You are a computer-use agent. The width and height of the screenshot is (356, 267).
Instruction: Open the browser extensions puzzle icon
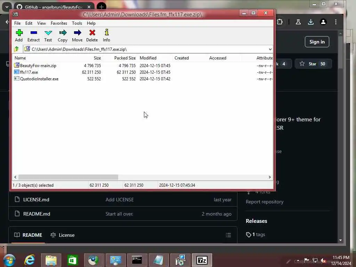280,22
